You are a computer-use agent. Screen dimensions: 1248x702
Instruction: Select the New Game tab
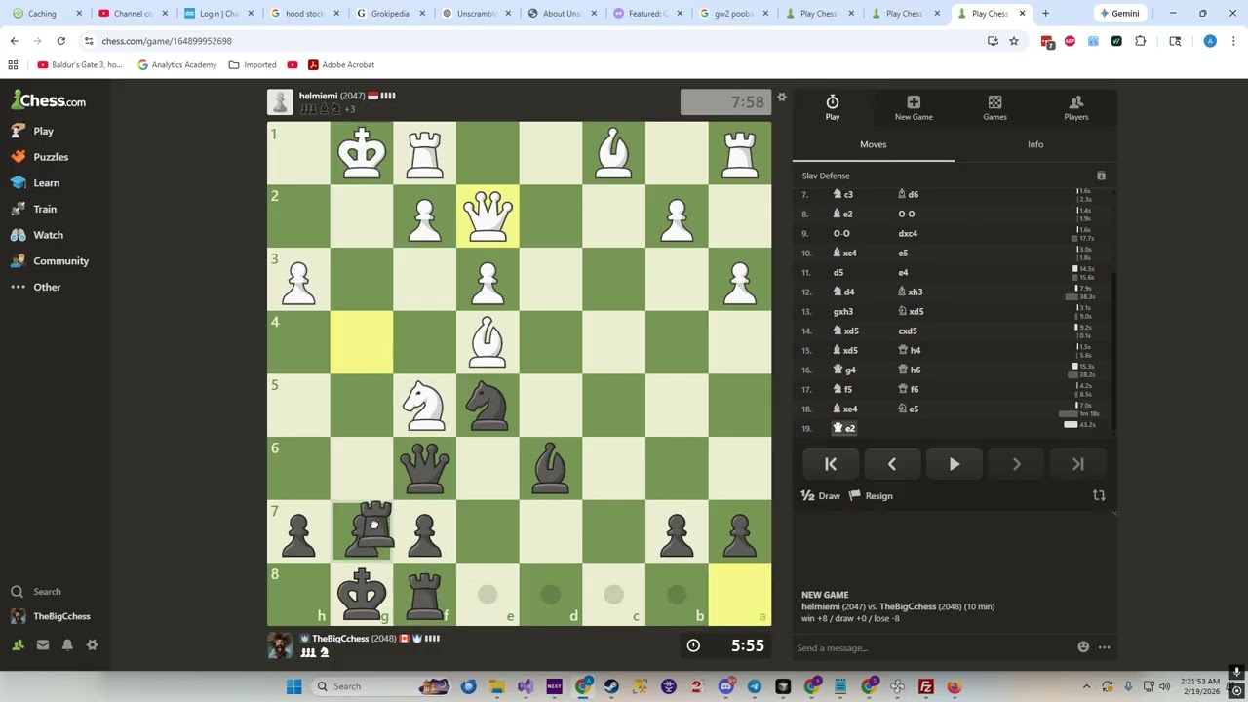click(914, 108)
